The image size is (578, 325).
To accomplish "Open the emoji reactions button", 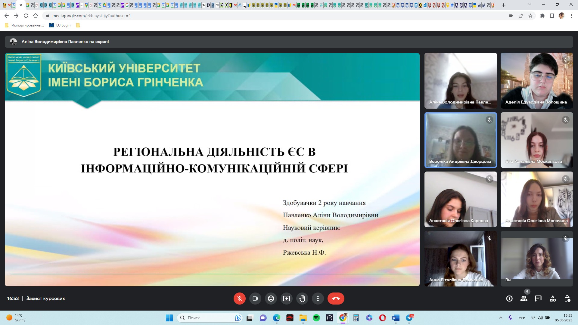I will [x=271, y=299].
